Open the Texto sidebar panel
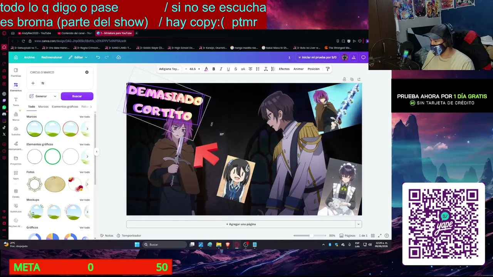Viewport: 493px width, 277px height. pyautogui.click(x=16, y=102)
